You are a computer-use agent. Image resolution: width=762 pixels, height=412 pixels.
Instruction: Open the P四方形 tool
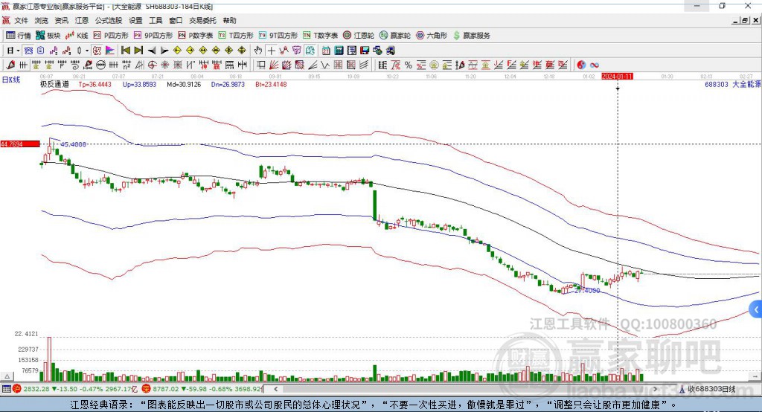pos(110,36)
